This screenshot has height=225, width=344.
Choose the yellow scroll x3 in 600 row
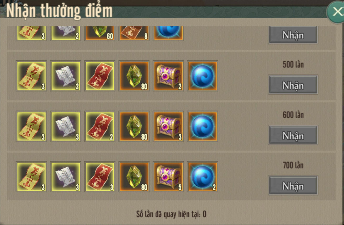tap(31, 126)
